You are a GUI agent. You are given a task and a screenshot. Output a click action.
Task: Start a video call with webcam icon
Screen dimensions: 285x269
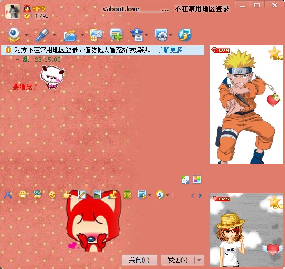(x=14, y=34)
